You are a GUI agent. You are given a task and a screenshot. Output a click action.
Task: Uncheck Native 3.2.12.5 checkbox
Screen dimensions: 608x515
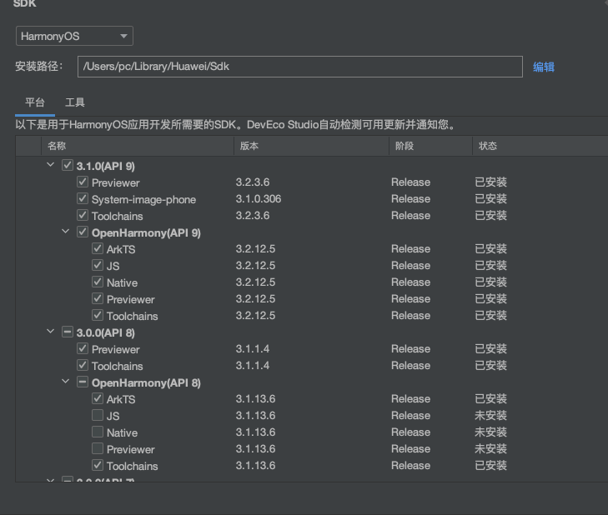click(98, 282)
